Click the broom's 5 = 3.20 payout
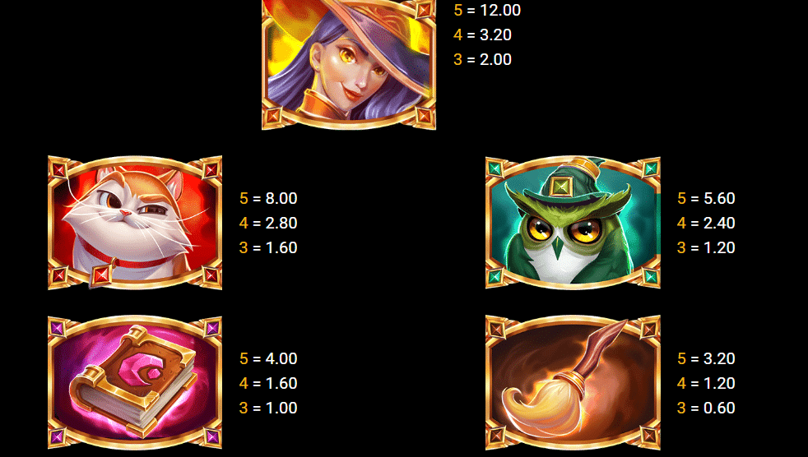 point(706,358)
